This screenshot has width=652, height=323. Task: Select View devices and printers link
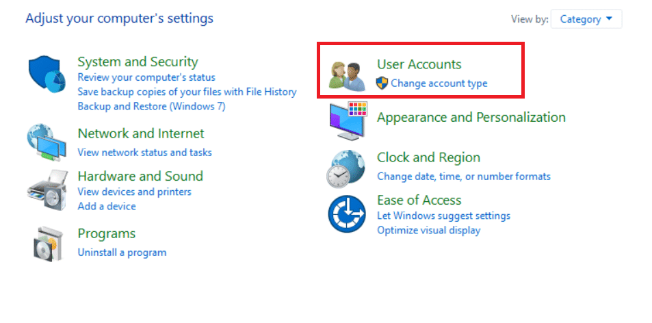(134, 192)
